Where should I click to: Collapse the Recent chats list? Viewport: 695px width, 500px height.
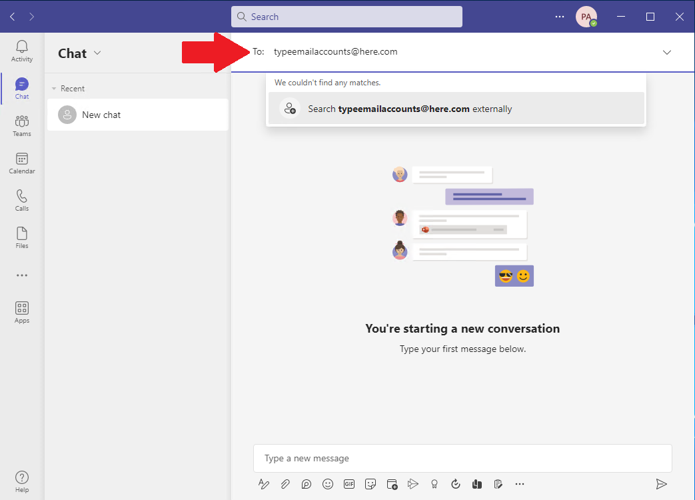point(54,89)
